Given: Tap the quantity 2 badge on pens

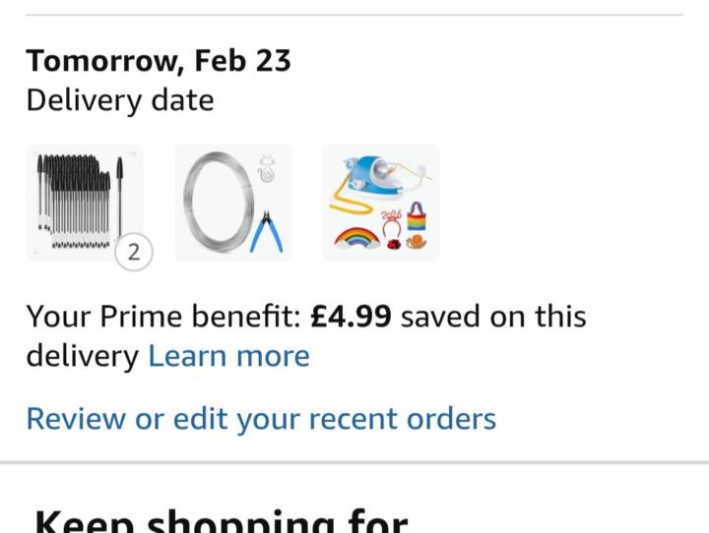Looking at the screenshot, I should point(134,253).
